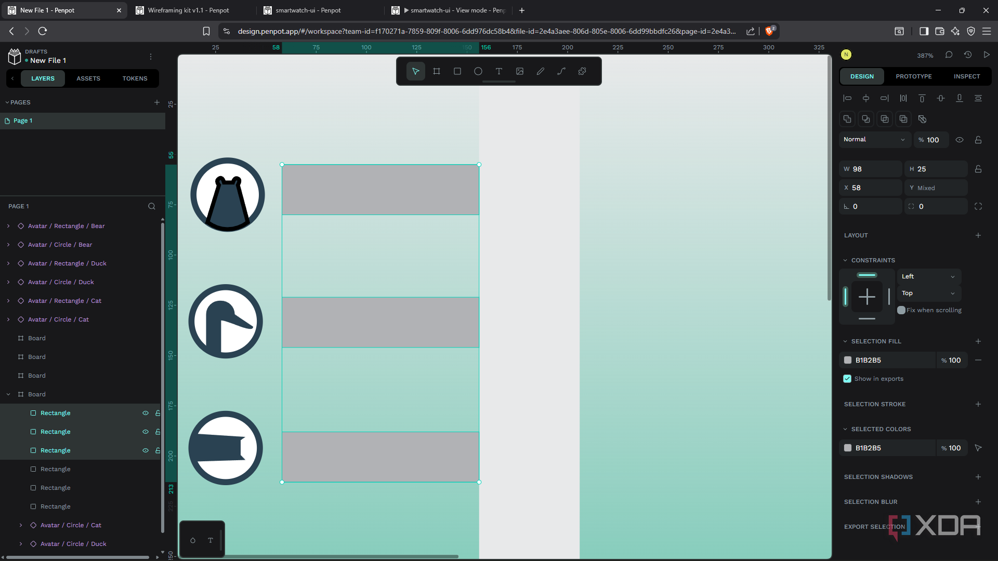Apply boolean union to selection
The image size is (998, 561).
coord(847,119)
